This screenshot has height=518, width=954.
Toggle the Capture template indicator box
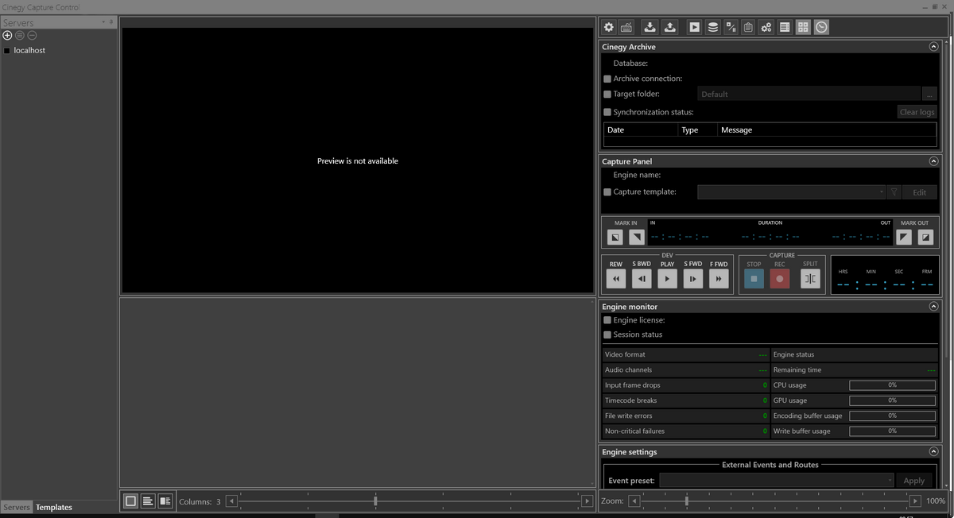click(x=607, y=192)
